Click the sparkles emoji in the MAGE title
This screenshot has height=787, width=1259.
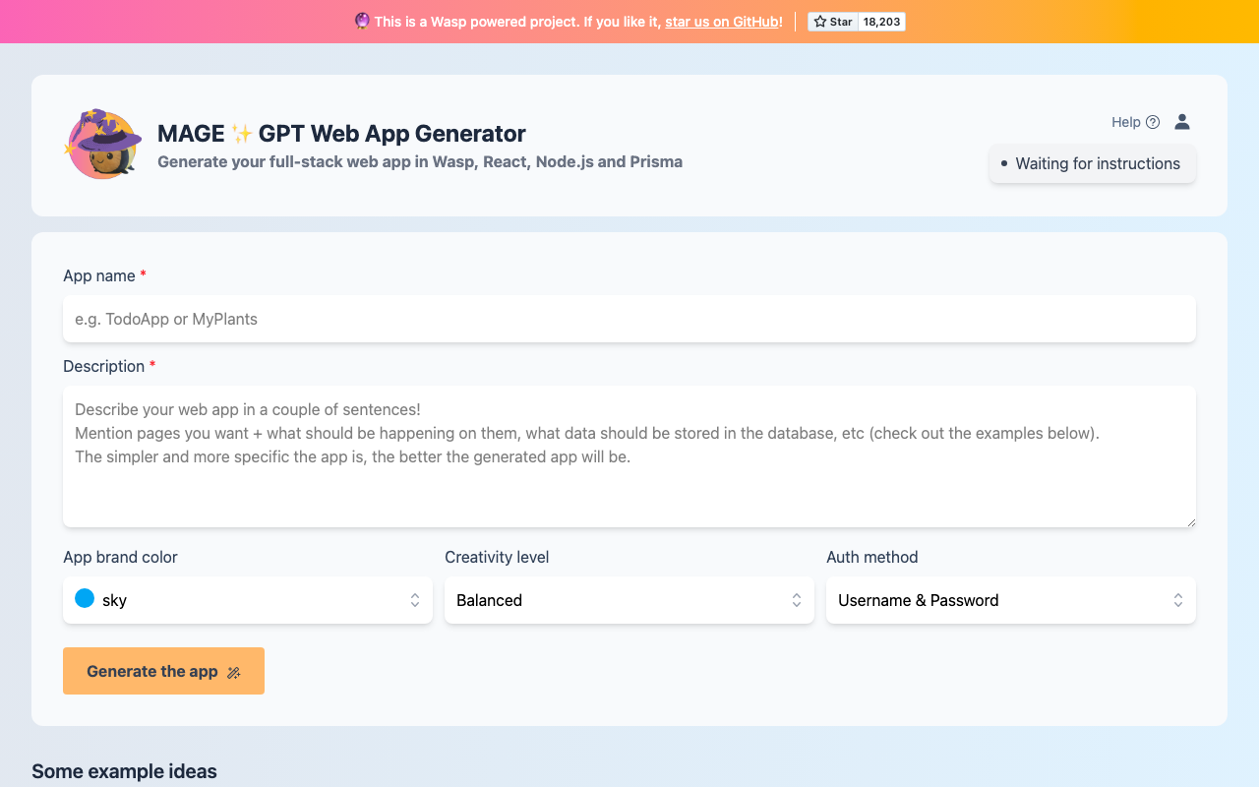click(x=242, y=134)
